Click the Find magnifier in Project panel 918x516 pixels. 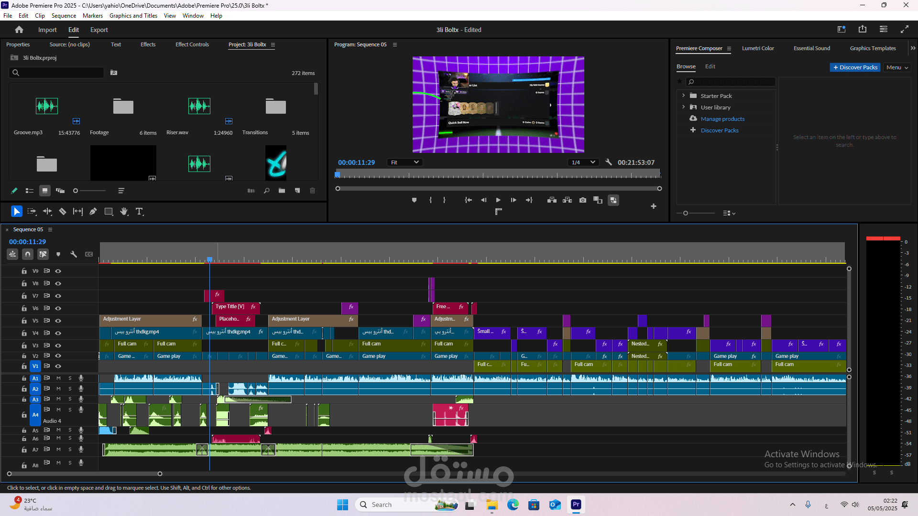pyautogui.click(x=267, y=191)
